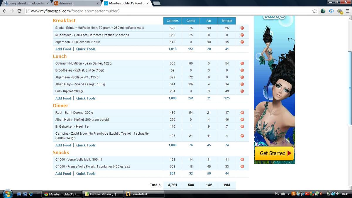Delete the Brinta breakfast entry
This screenshot has height=198, width=352.
coord(242,28)
